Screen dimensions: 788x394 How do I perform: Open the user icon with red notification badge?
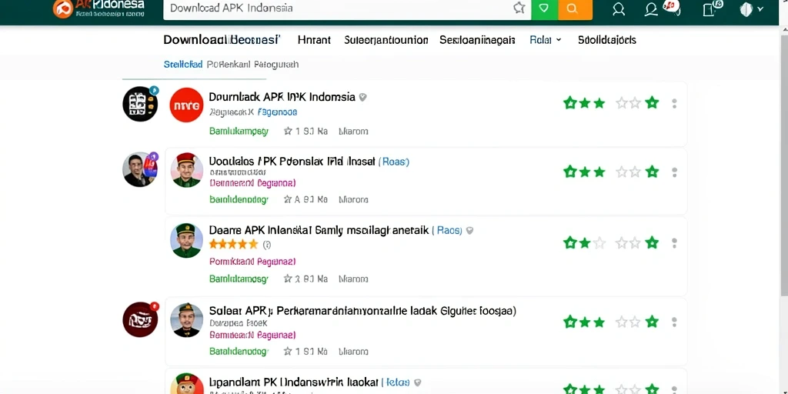click(651, 9)
